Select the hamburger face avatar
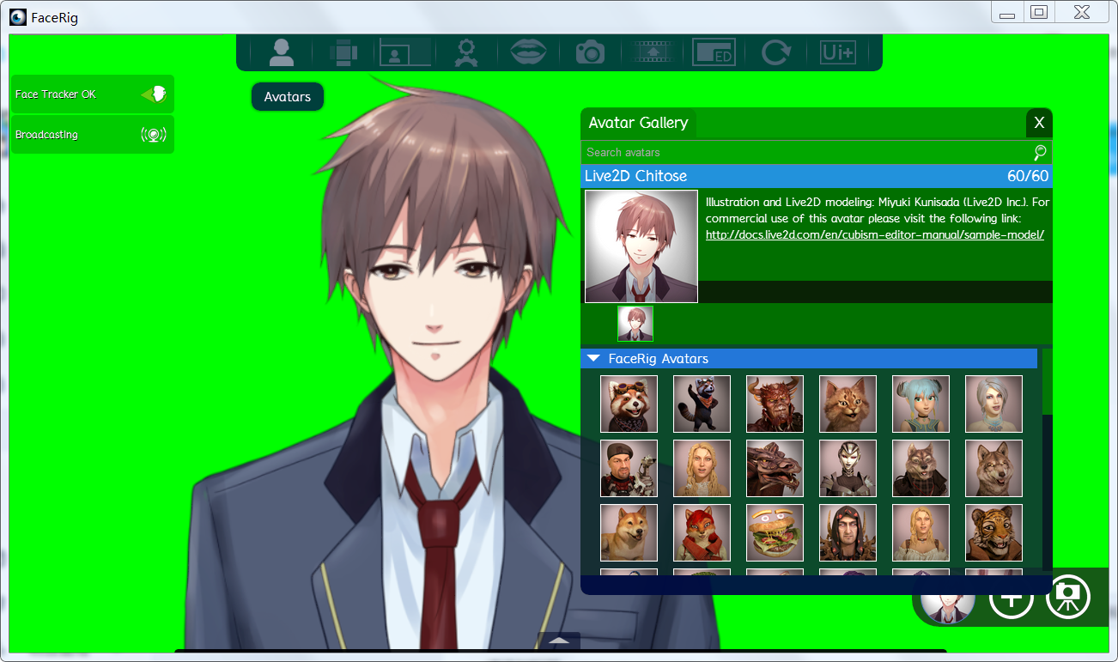This screenshot has width=1118, height=662. coord(775,532)
